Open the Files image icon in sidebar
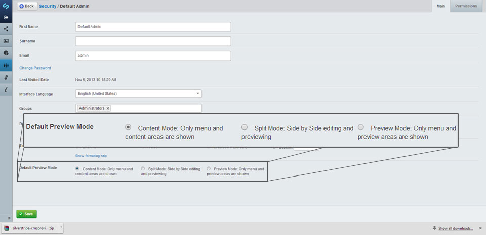Screen dimensions: 486x235 pos(6,41)
